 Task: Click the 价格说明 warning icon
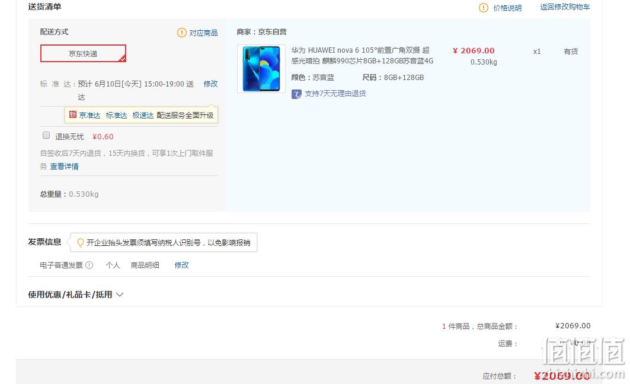point(484,8)
